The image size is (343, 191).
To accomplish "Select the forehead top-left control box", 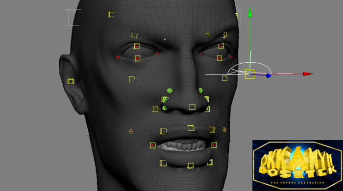I will [111, 15].
